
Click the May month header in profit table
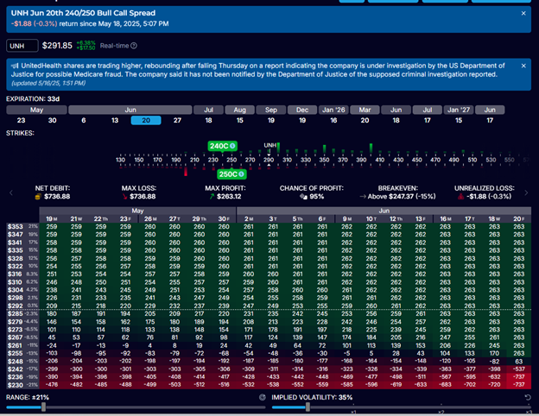point(137,211)
